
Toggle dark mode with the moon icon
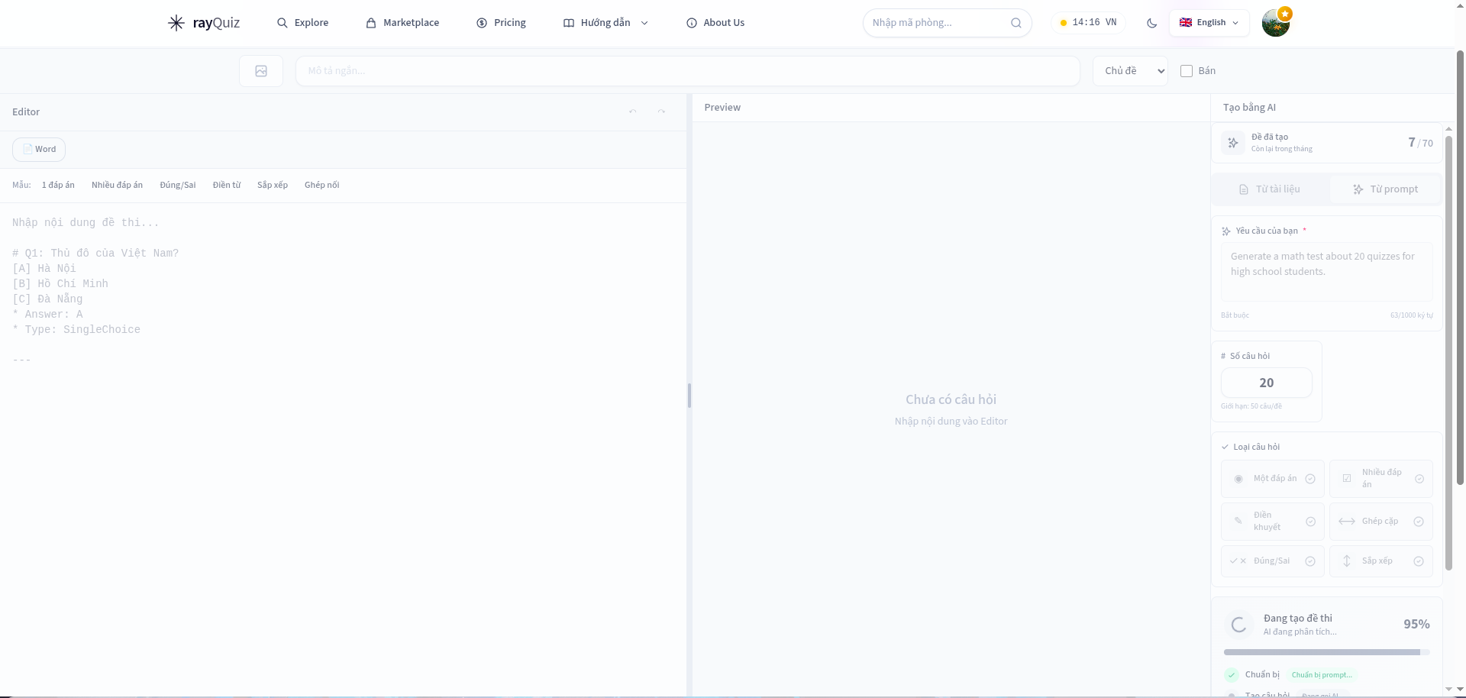(1151, 23)
